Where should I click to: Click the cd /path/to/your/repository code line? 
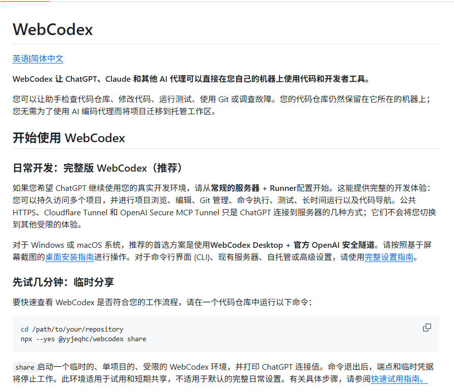tap(72, 330)
